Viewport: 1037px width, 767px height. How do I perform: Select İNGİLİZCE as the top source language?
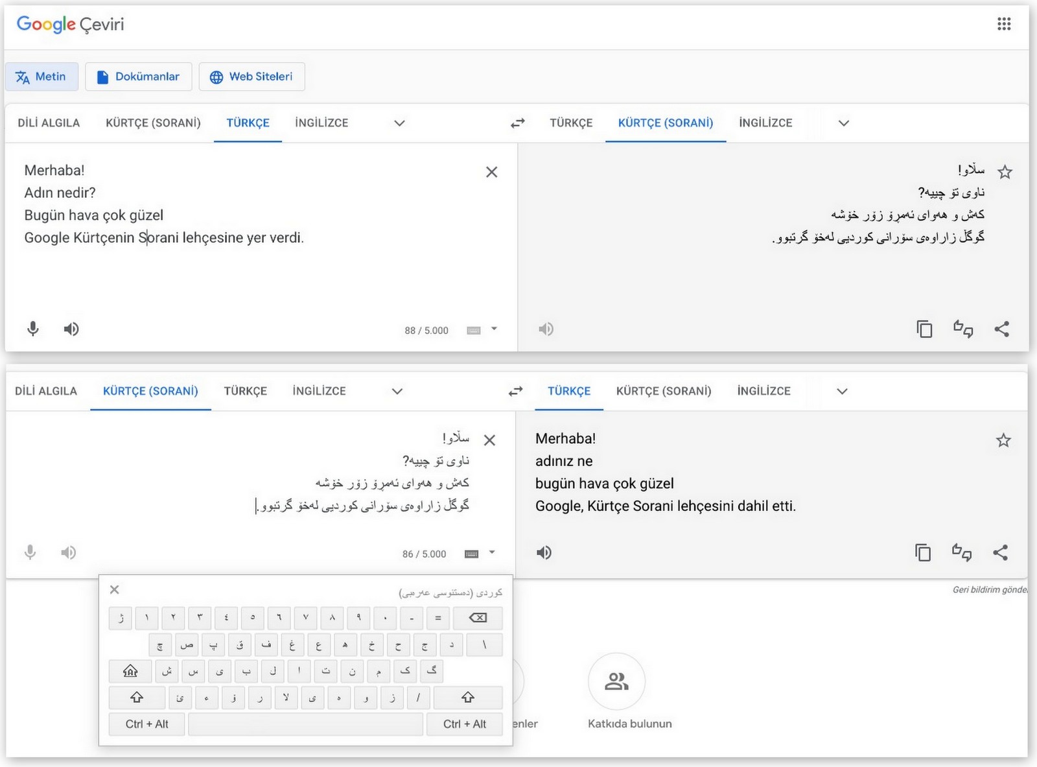(321, 123)
